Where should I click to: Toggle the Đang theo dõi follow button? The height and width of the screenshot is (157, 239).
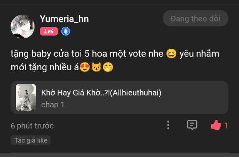tap(195, 19)
